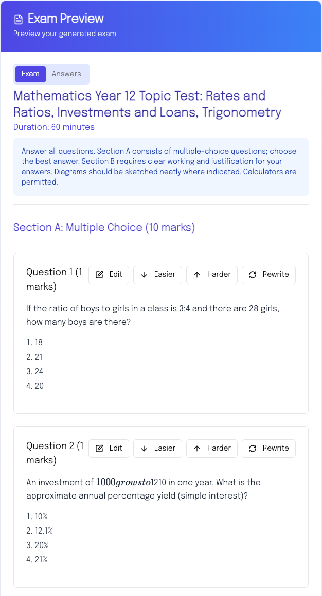Click the down-arrow icon on Question 2
322x596 pixels.
coord(144,449)
